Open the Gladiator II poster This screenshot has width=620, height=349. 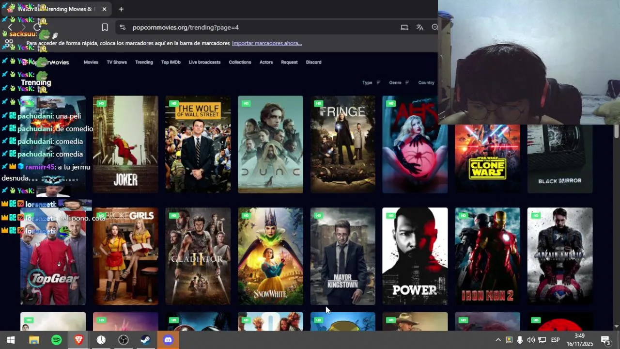point(198,256)
